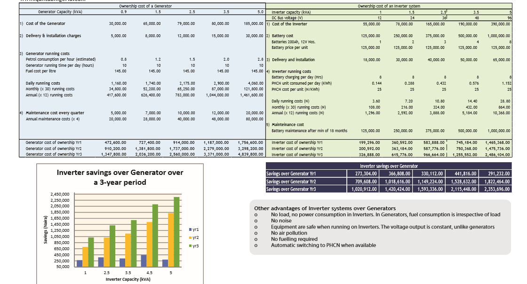Select 'Generator cost of ownership Yr3' label
This screenshot has width=527, height=284.
tap(54, 154)
